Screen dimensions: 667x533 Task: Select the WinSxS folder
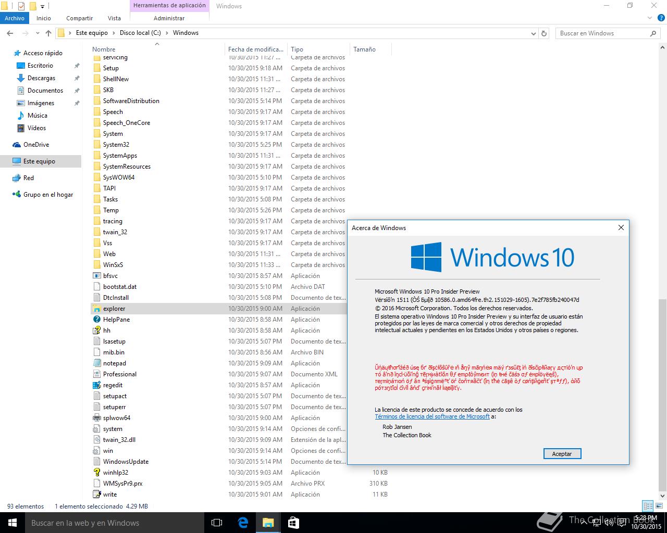click(113, 265)
